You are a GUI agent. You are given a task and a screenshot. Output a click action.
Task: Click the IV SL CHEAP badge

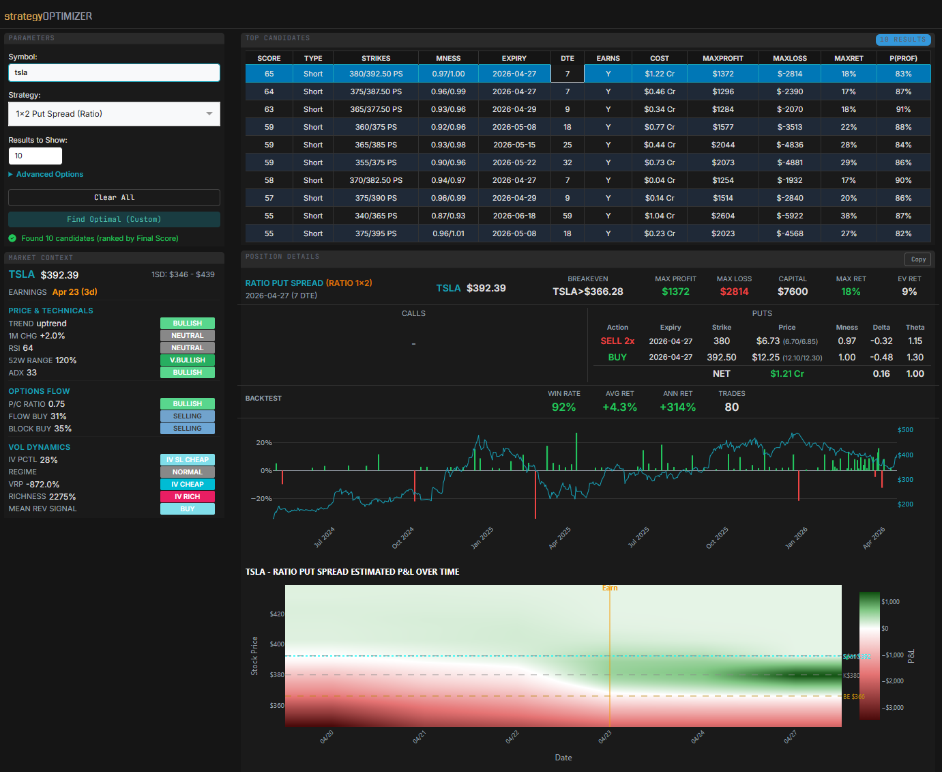click(188, 460)
